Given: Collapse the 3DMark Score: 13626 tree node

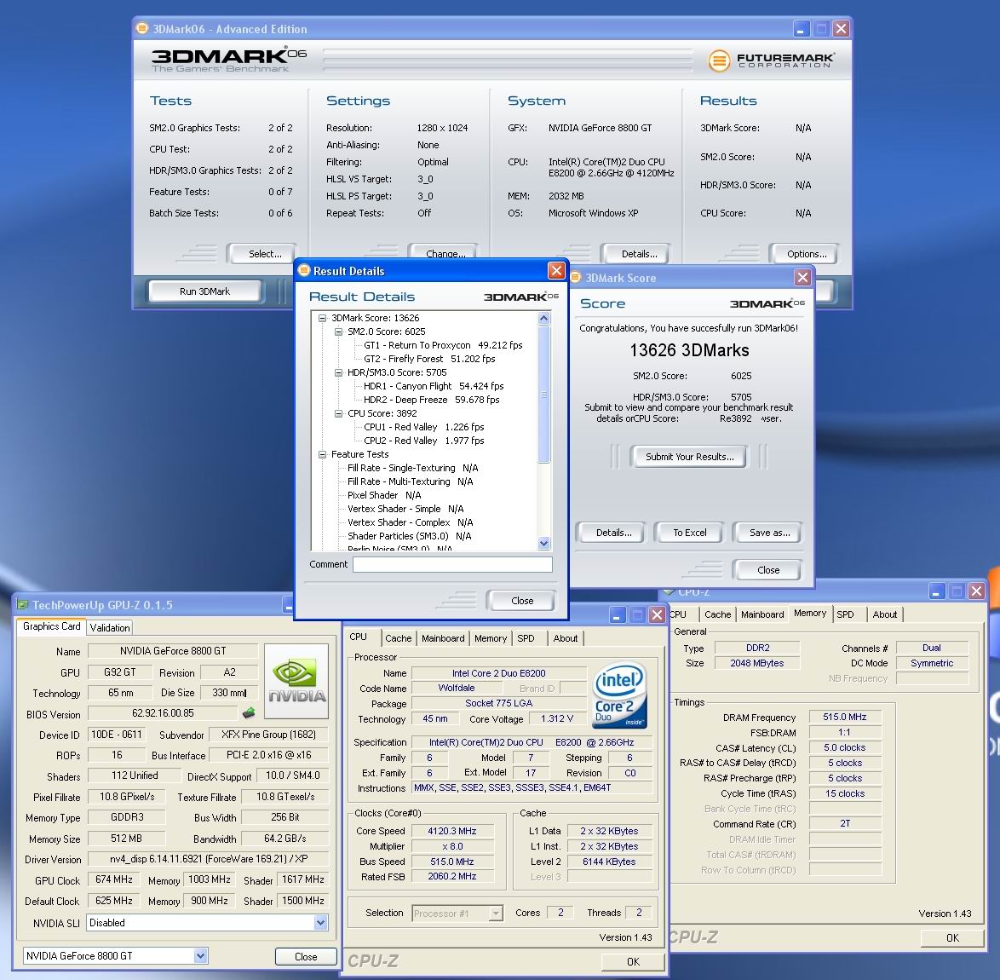Looking at the screenshot, I should [322, 318].
